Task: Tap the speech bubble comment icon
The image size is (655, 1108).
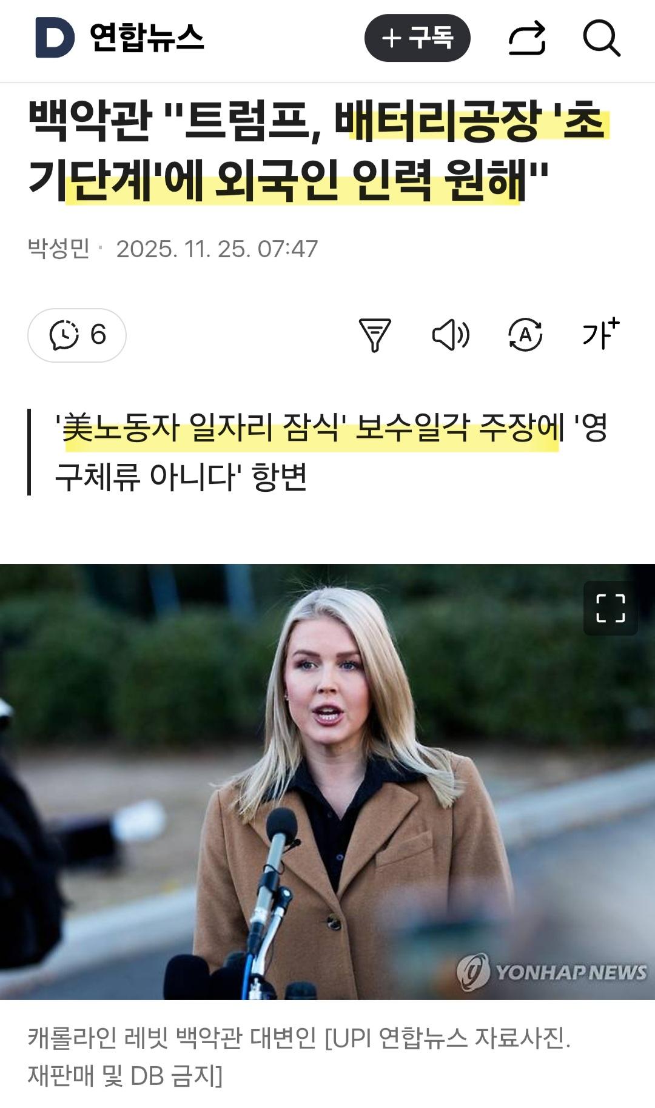Action: (x=64, y=335)
